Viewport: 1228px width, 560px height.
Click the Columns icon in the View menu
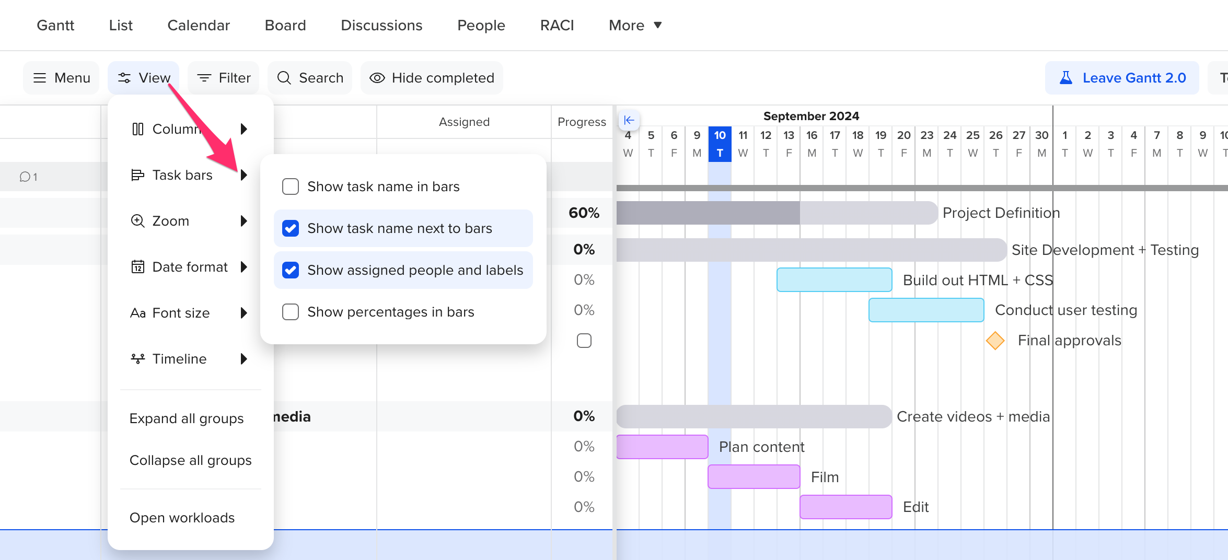point(137,129)
